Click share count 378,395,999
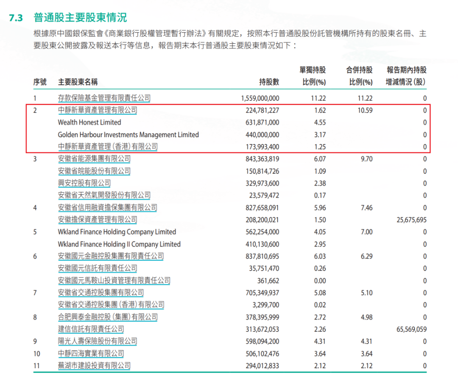This screenshot has width=458, height=389. point(263,317)
